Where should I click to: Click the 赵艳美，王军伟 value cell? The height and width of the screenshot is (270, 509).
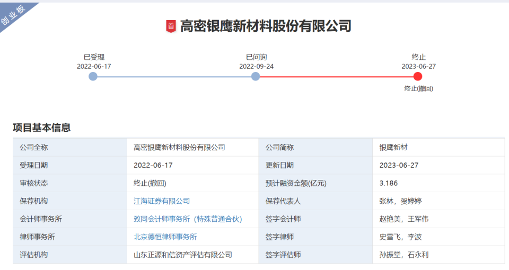pos(438,219)
